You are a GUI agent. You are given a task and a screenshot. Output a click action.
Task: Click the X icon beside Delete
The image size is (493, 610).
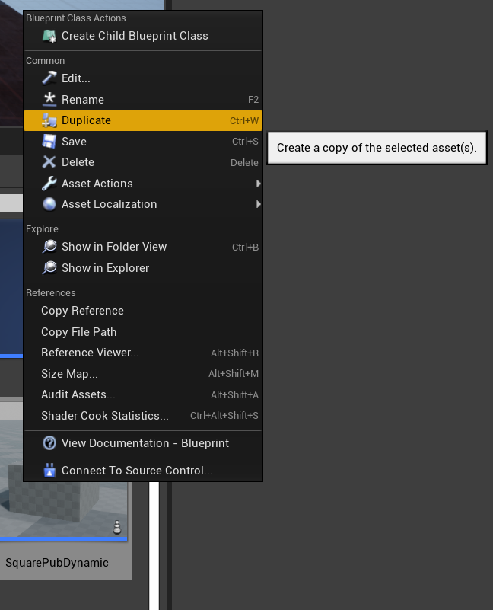[x=49, y=162]
